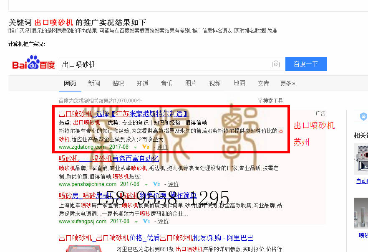Viewport: 368px width, 252px height.
Task: Expand dropdown arrow next to www.penshajichina.com
Action: point(146,185)
